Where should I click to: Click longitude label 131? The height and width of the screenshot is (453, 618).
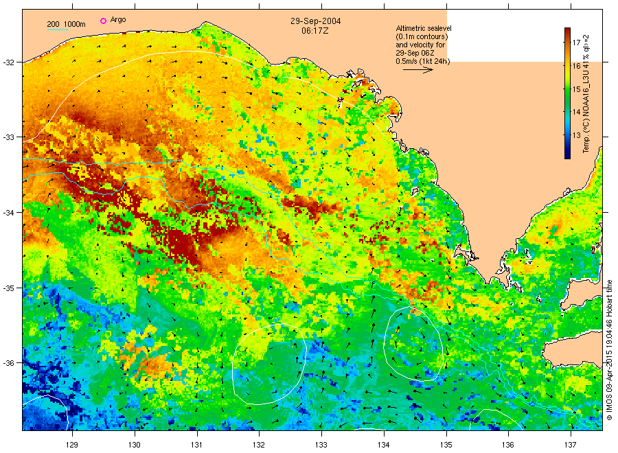click(x=196, y=445)
